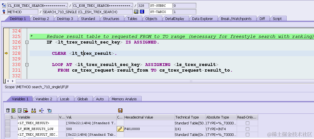Click the orange save floppy icon

[120, 110]
